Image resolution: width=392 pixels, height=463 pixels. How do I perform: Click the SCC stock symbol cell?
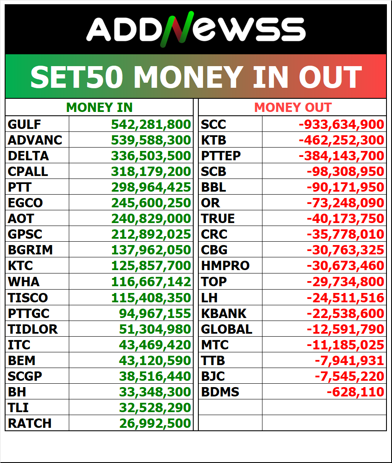pos(214,124)
